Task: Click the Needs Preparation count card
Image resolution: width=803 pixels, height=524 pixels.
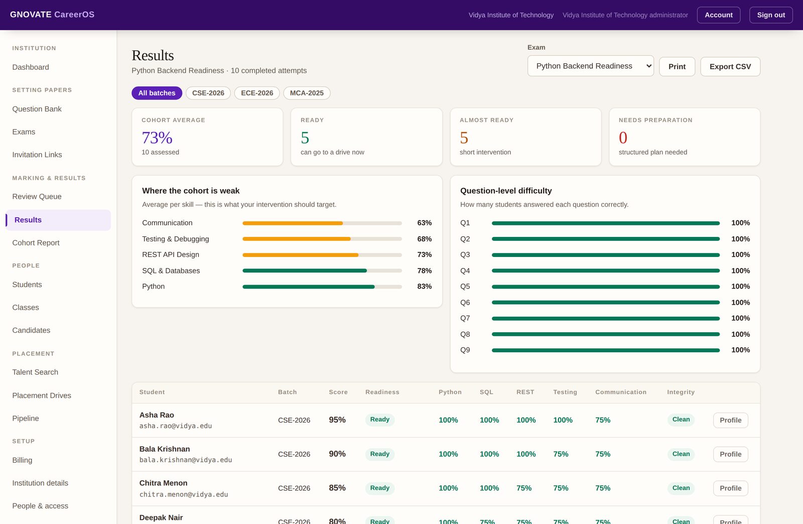Action: (685, 137)
